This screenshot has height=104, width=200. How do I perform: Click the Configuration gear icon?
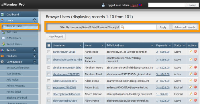coord(2,62)
